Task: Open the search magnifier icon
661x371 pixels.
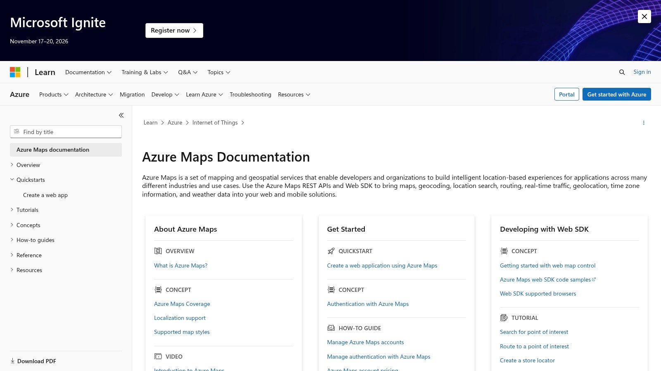Action: pyautogui.click(x=622, y=72)
